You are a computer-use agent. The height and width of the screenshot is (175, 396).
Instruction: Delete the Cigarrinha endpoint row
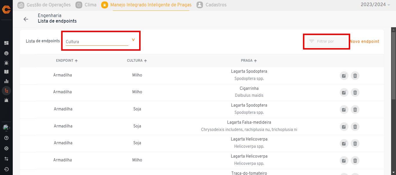click(x=355, y=92)
